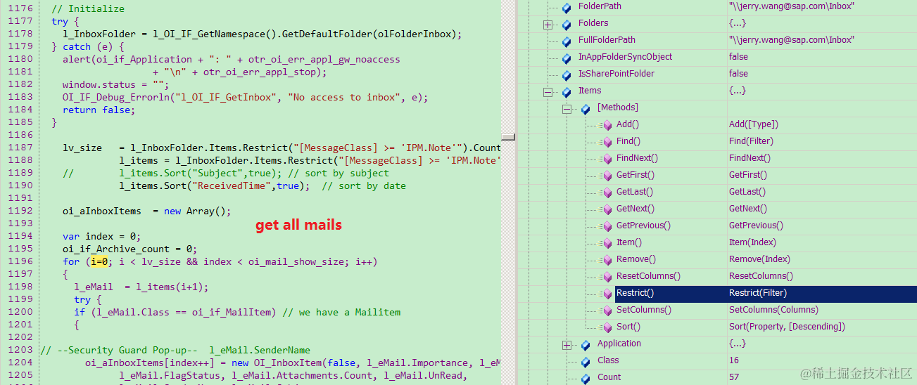Viewport: 917px width, 385px height.
Task: Click the Application property icon
Action: click(586, 345)
